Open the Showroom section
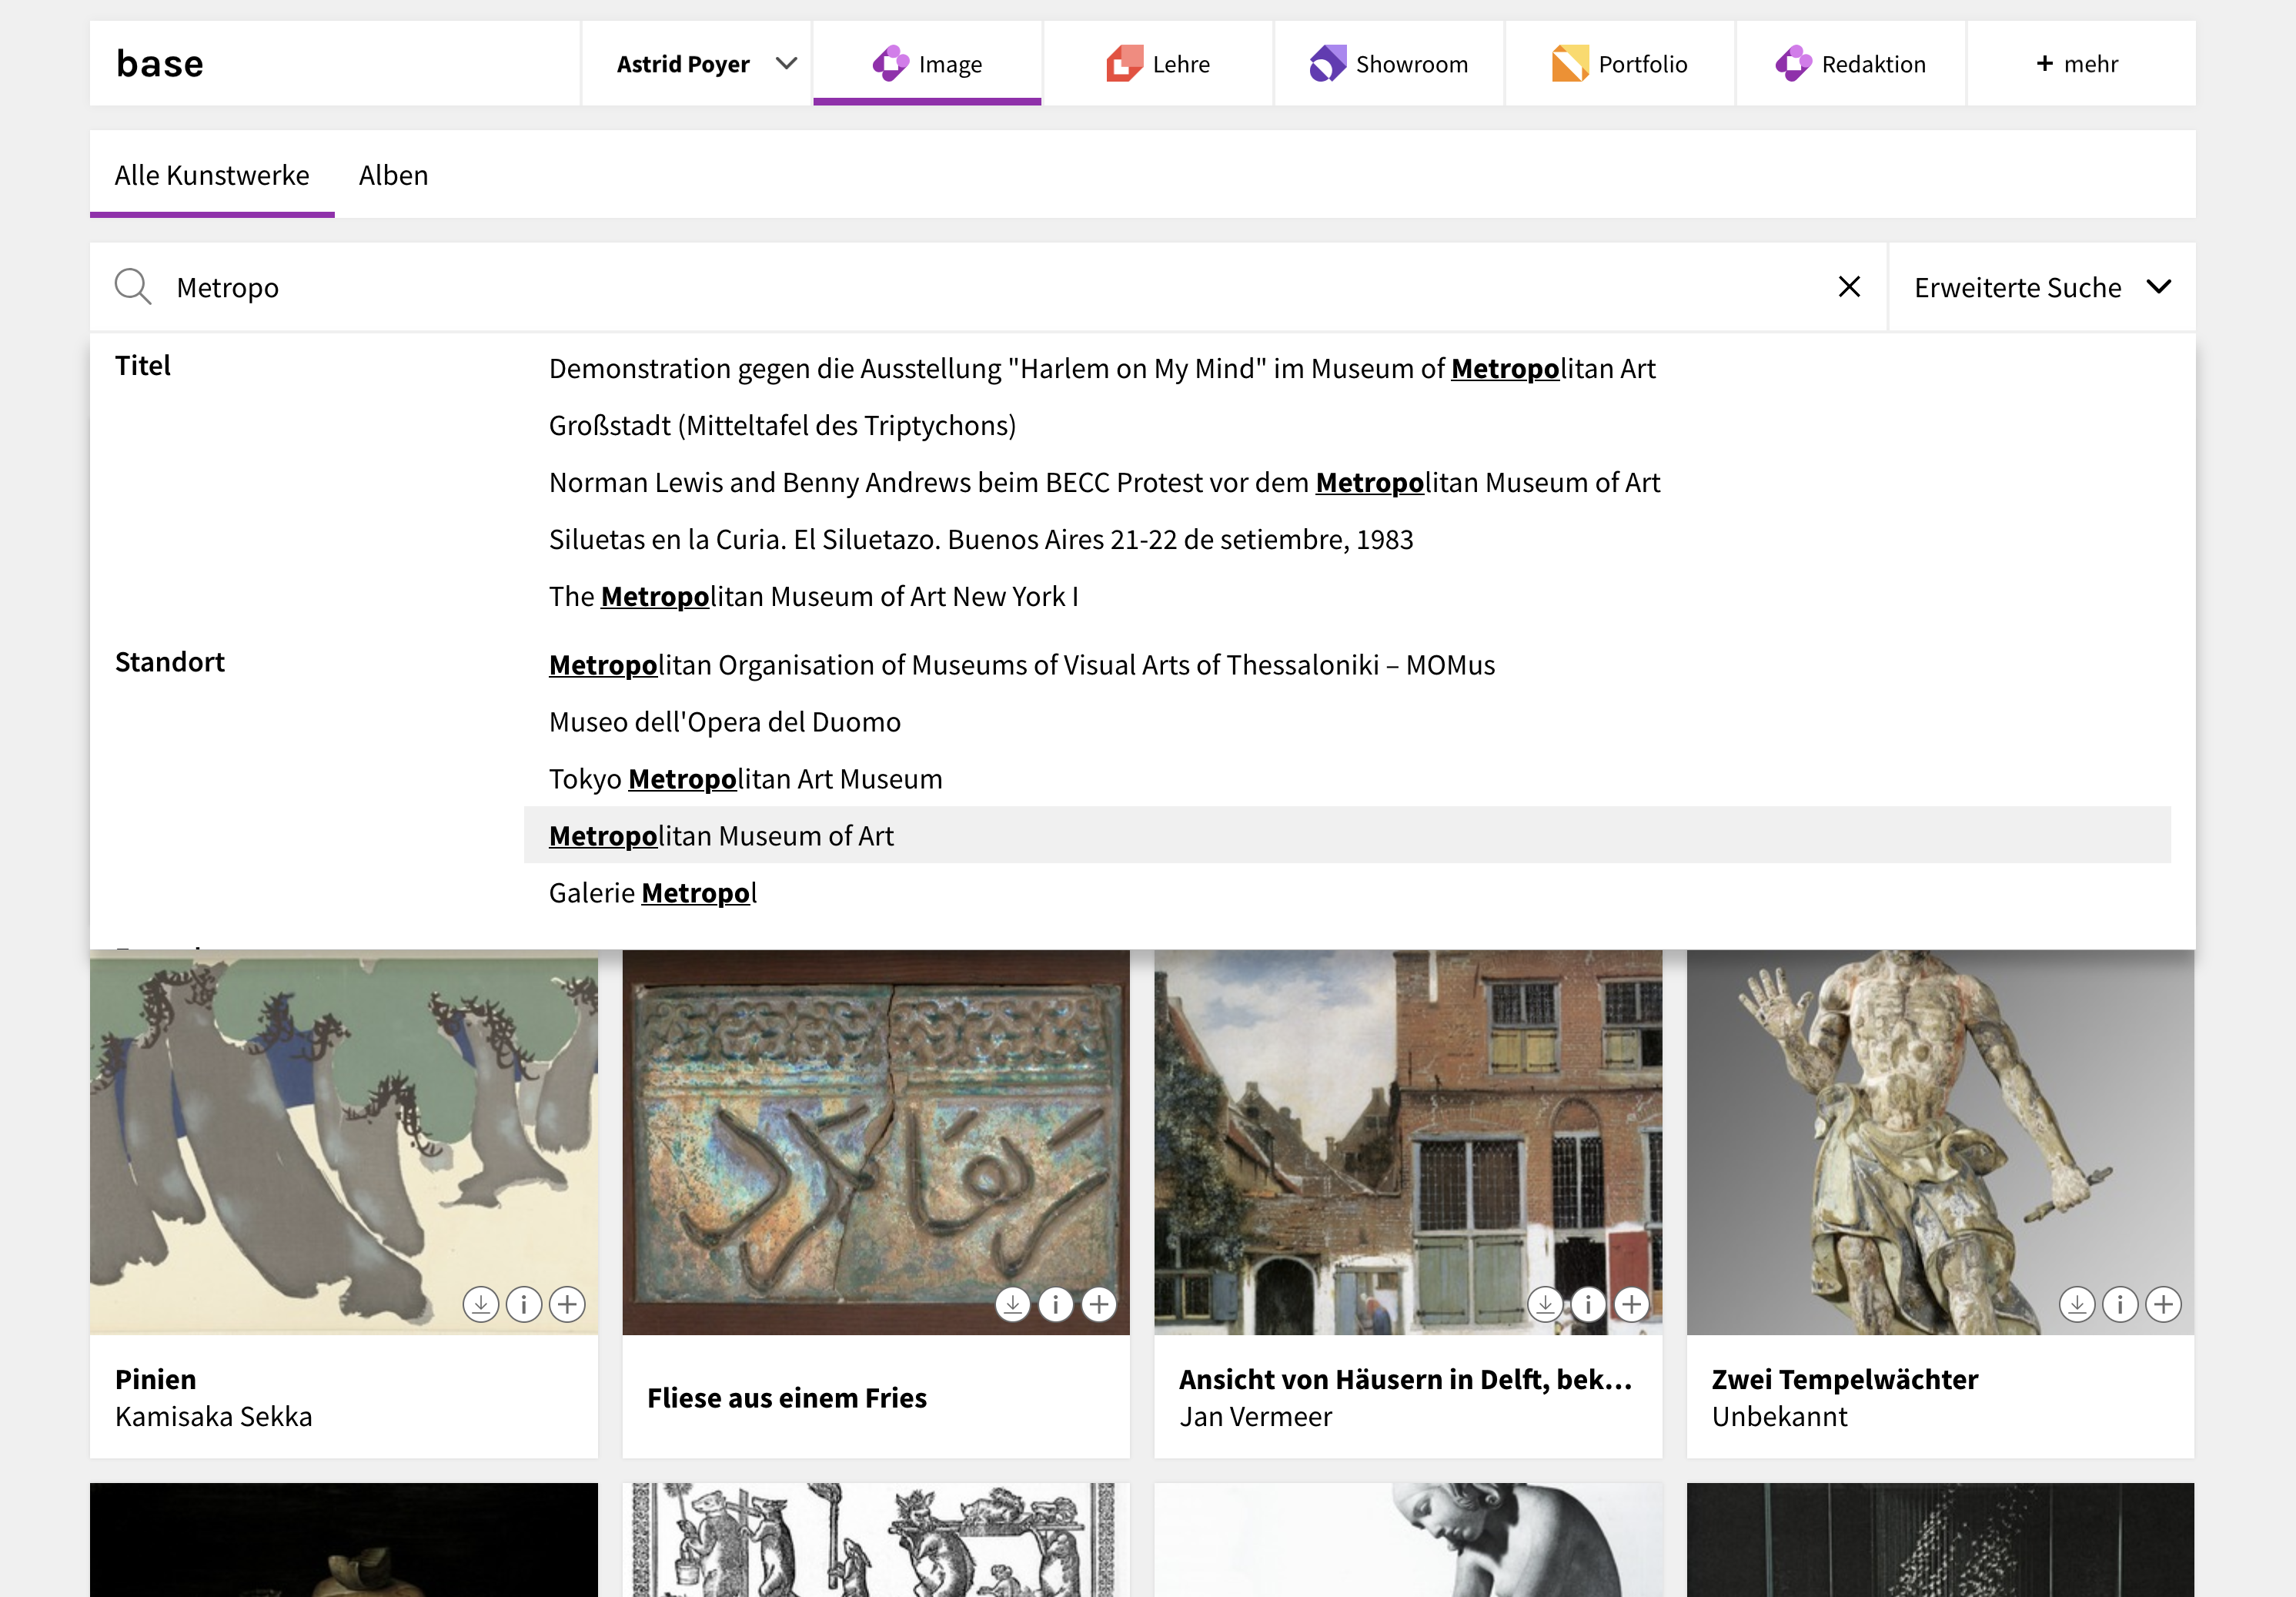Viewport: 2296px width, 1597px height. coord(1389,64)
